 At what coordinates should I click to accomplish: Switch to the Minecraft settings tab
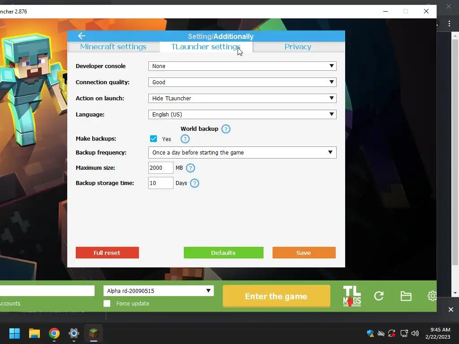[113, 47]
